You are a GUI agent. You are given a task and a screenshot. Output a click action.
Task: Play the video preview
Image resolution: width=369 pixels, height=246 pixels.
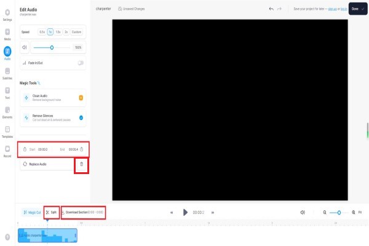(x=185, y=212)
